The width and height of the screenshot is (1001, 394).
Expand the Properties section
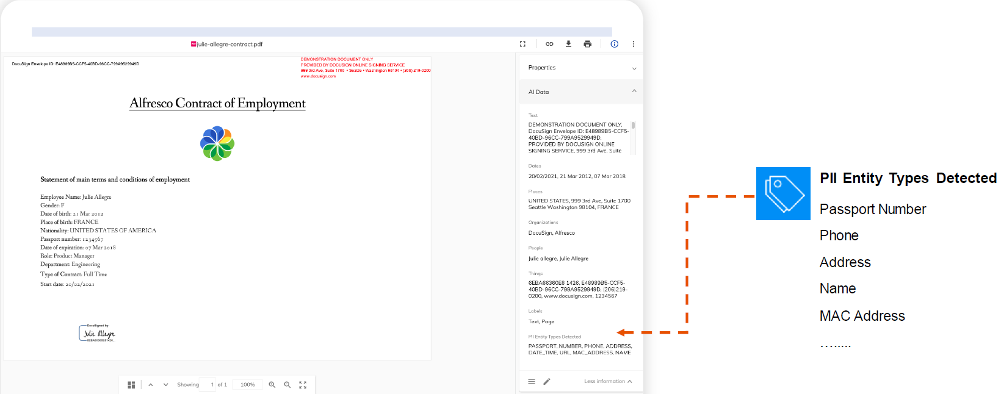tap(634, 68)
